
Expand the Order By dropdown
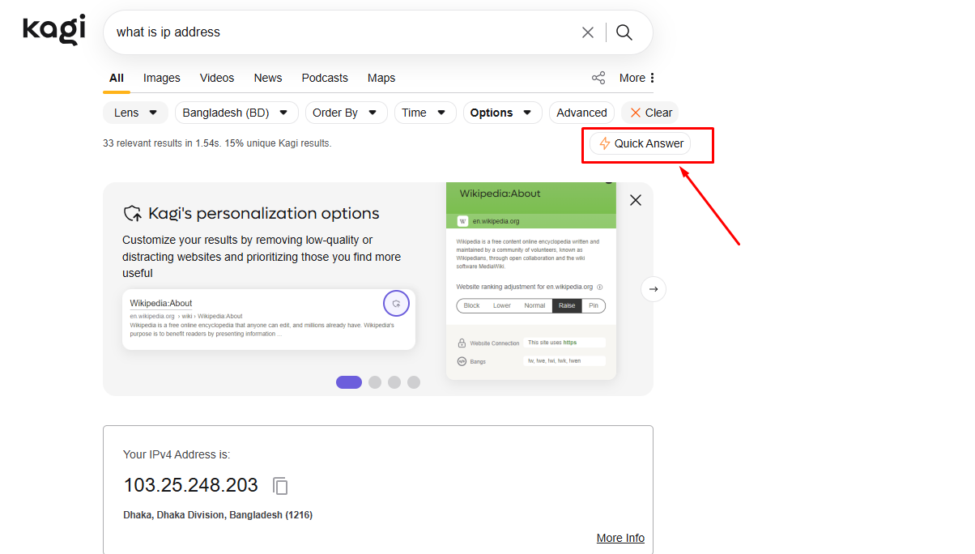click(x=347, y=113)
